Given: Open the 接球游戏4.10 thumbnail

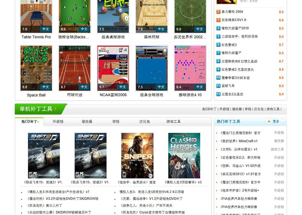Looking at the screenshot, I should pyautogui.click(x=190, y=68).
